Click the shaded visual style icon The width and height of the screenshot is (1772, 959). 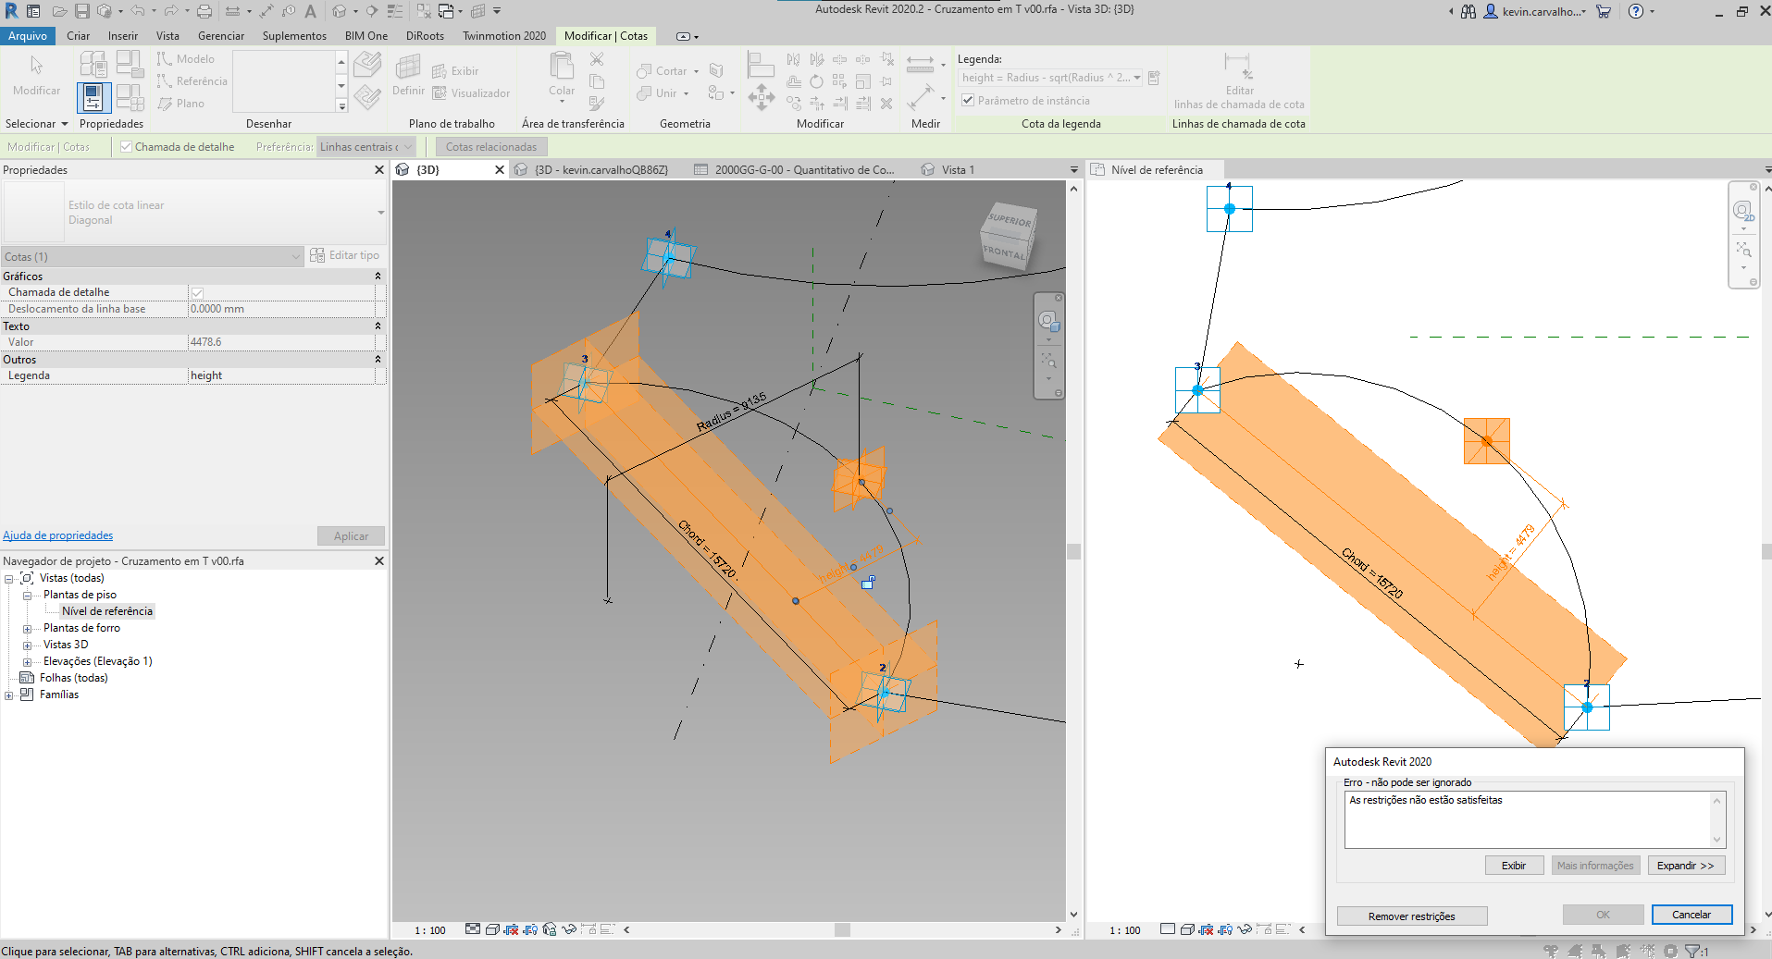pos(492,930)
